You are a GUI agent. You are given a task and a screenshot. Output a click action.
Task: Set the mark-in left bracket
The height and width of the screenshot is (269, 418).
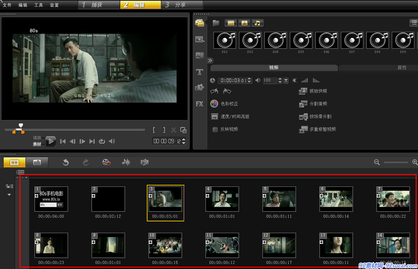154,130
